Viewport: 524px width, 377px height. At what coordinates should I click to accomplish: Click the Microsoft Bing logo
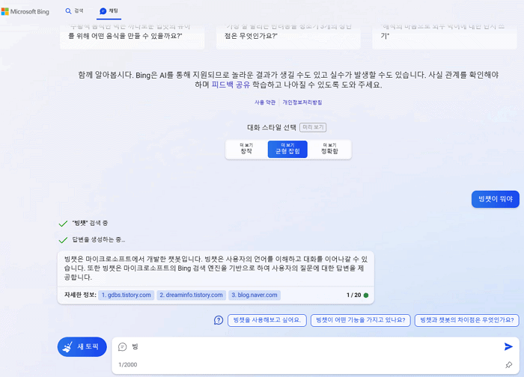(x=27, y=11)
